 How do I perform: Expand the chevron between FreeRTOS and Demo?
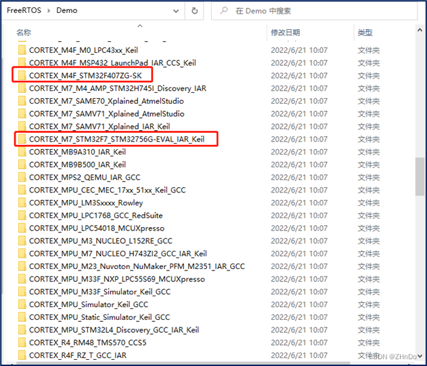(x=49, y=11)
